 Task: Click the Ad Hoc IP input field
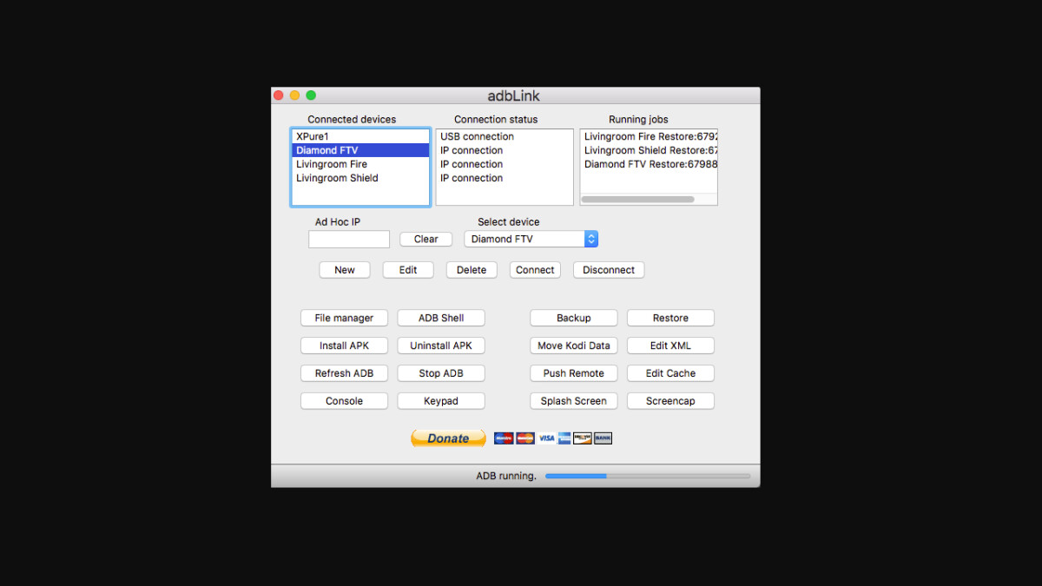349,240
